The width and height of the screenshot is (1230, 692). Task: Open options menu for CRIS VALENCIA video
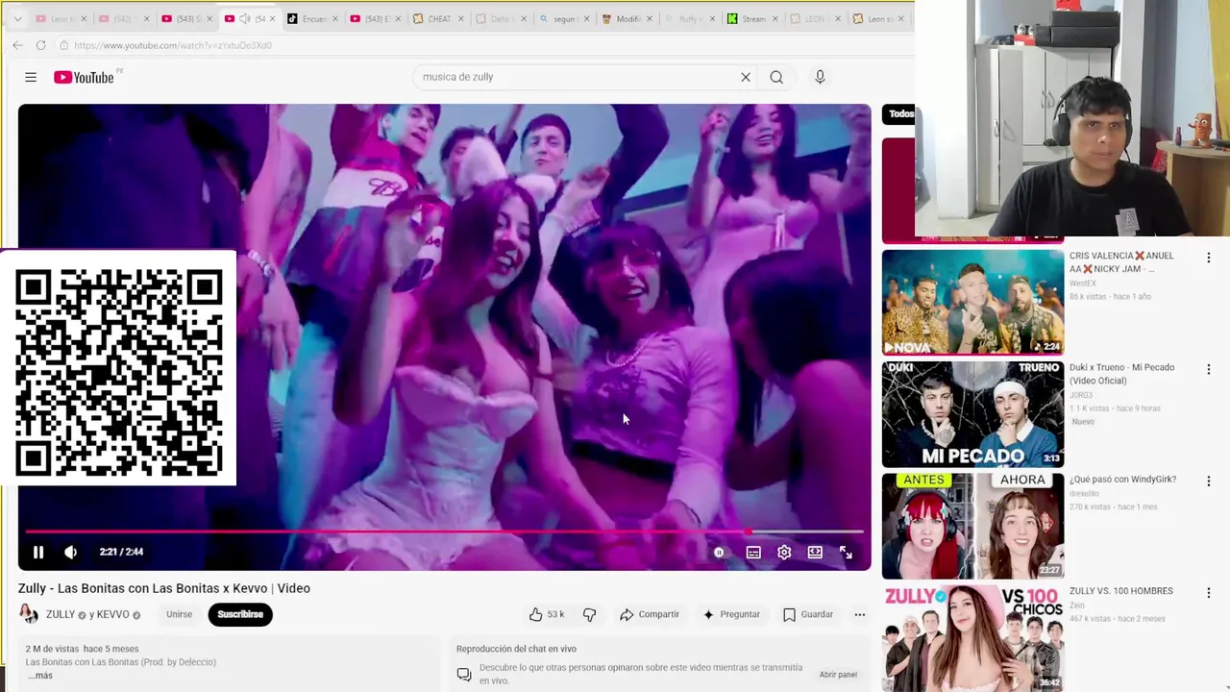click(x=1208, y=258)
